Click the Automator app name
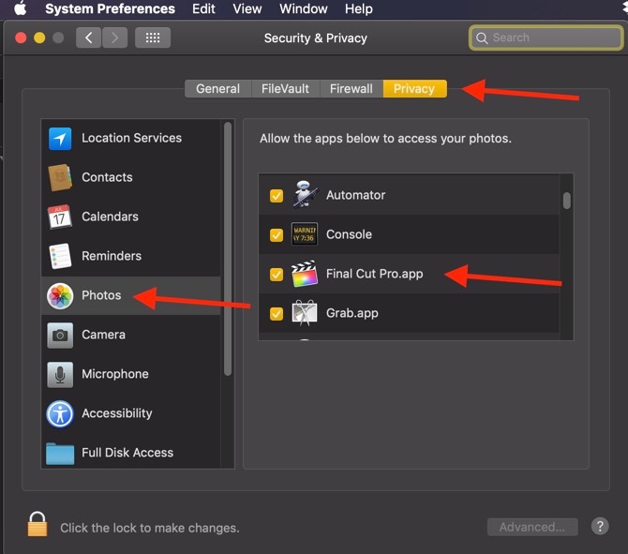The height and width of the screenshot is (554, 628). (355, 195)
